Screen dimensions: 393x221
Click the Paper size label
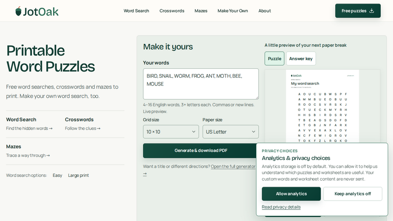(x=212, y=120)
